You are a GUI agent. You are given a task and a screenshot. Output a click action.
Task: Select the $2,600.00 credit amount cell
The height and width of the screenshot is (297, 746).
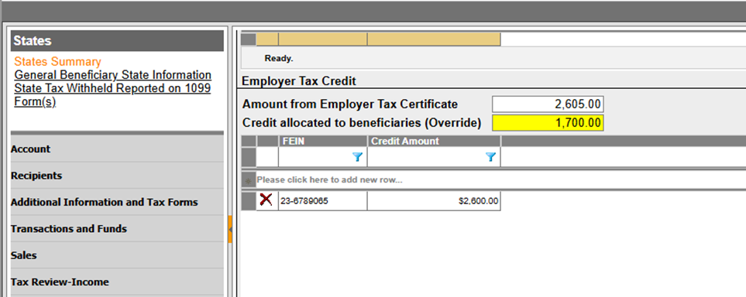(434, 201)
